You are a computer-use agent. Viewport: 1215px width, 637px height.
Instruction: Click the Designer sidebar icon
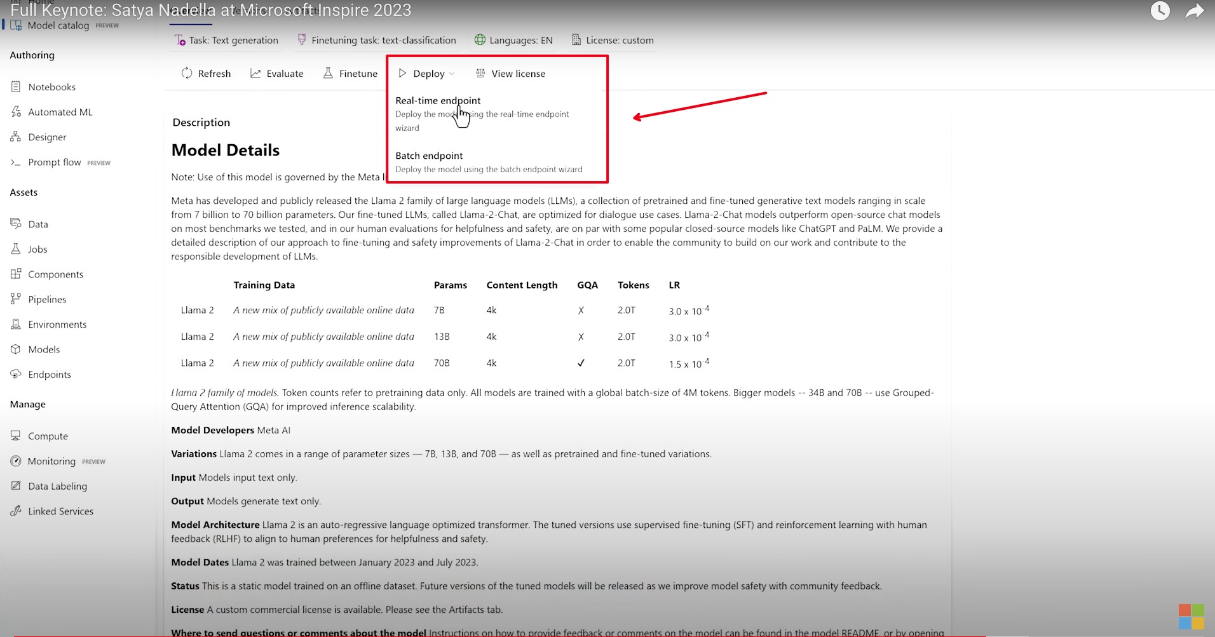click(16, 137)
